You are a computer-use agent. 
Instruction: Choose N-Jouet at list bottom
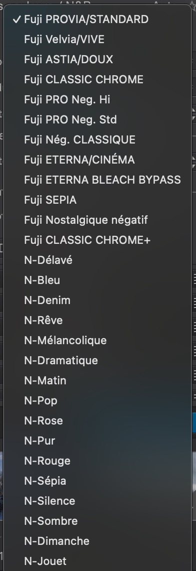tap(97, 561)
